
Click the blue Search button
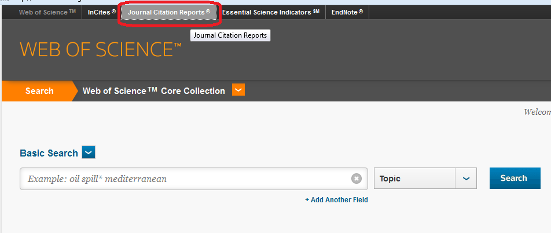click(515, 178)
